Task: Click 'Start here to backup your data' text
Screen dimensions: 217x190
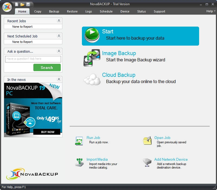Action: (135, 38)
